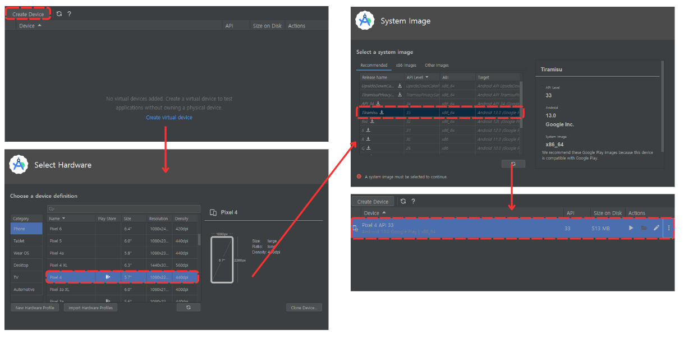
Task: Sort system images by the API Level column arrow
Action: coord(427,77)
